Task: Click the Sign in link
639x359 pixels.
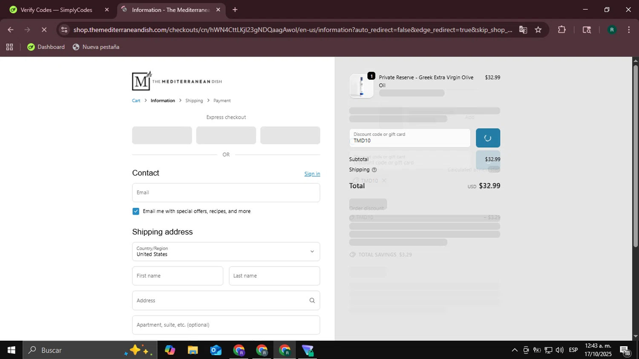Action: point(312,174)
